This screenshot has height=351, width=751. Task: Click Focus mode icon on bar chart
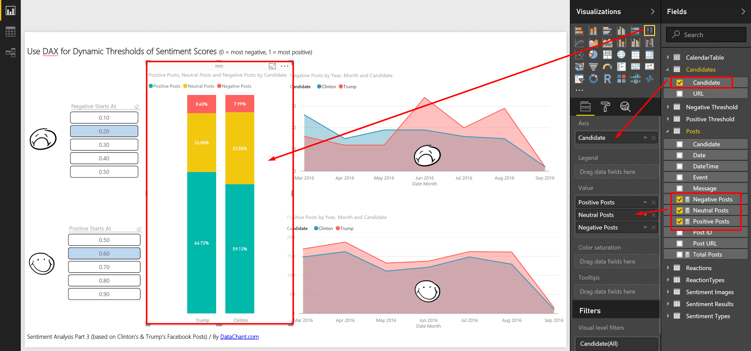point(272,66)
